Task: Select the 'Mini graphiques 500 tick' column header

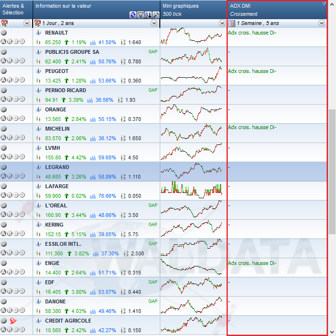Action: 193,10
